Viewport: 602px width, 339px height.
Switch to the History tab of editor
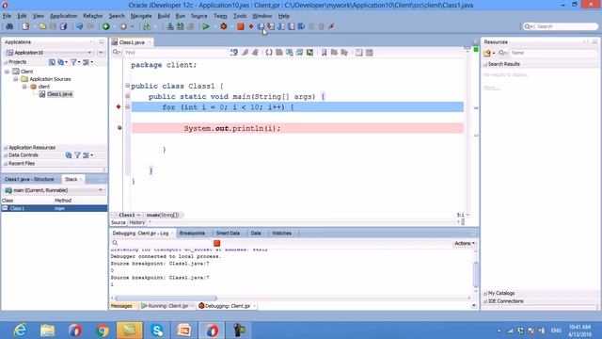pyautogui.click(x=136, y=222)
